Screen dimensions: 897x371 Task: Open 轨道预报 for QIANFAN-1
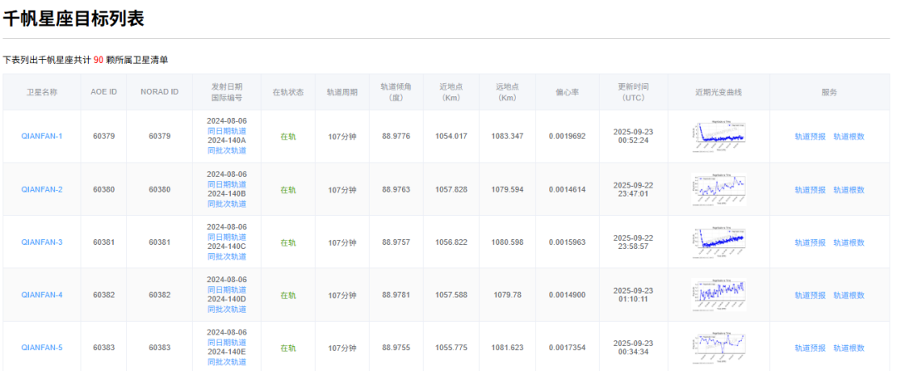pyautogui.click(x=810, y=137)
